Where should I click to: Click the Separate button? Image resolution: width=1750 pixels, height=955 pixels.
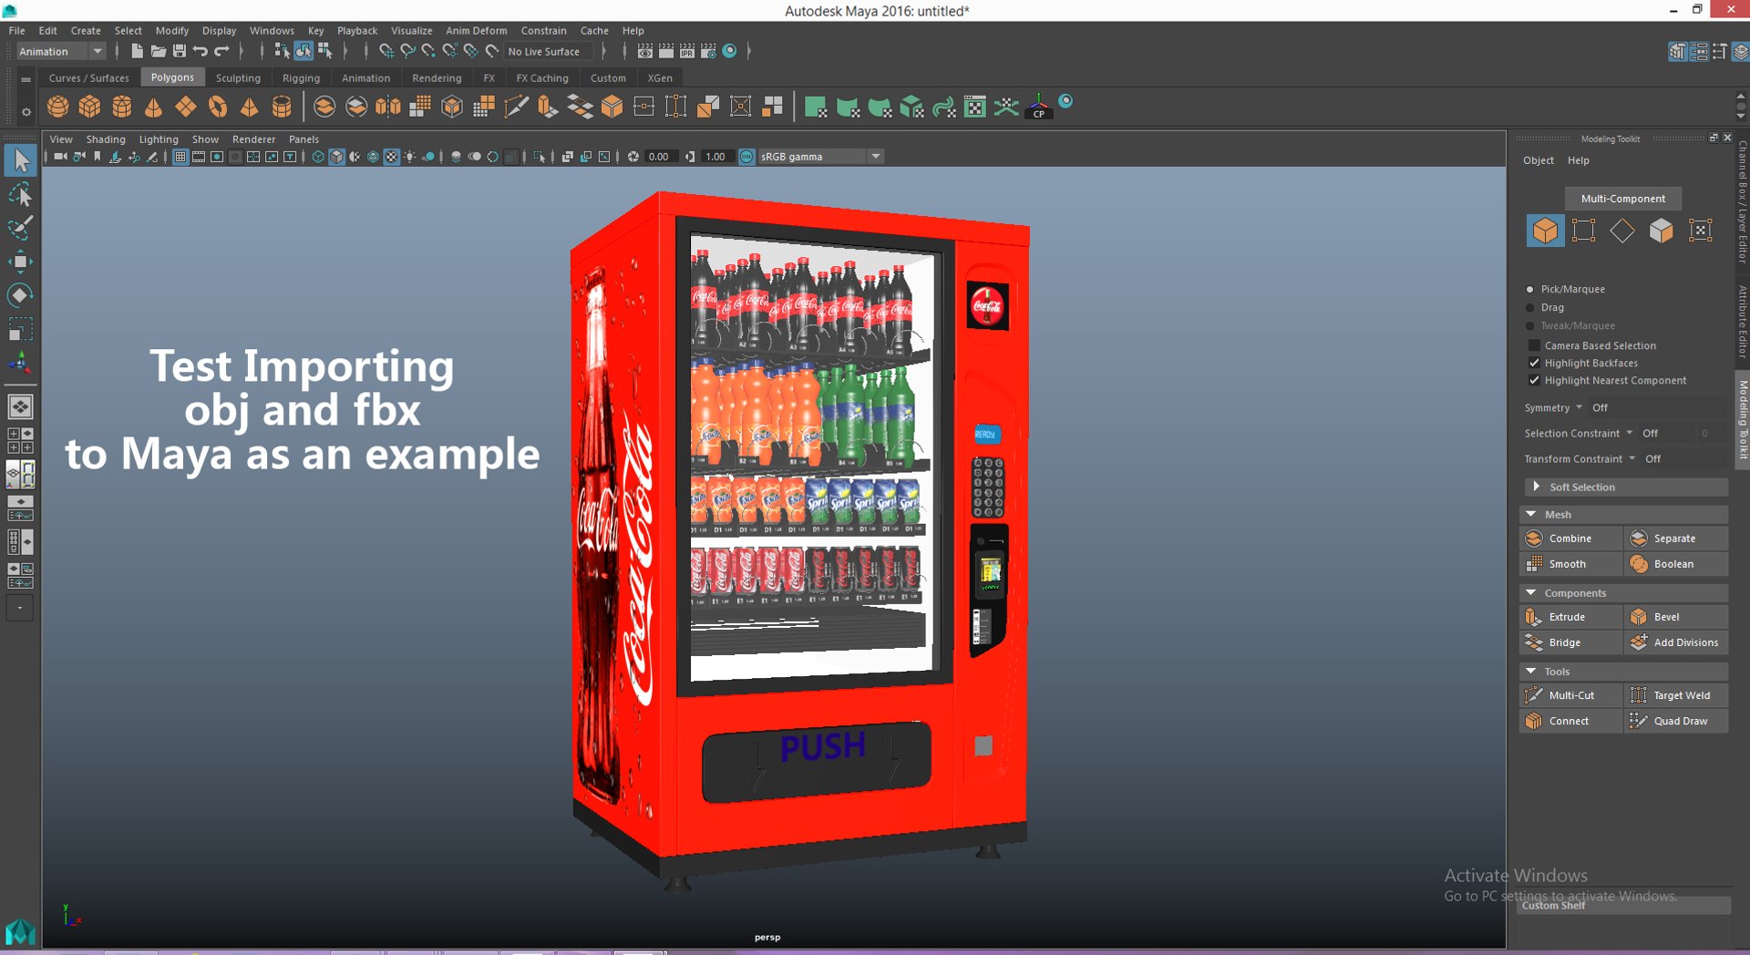coord(1675,539)
